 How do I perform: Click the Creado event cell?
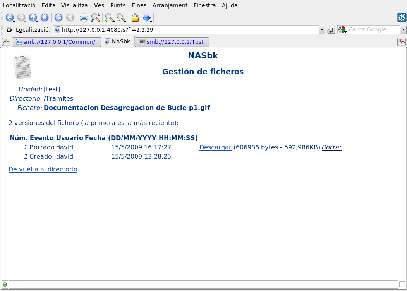coord(41,156)
